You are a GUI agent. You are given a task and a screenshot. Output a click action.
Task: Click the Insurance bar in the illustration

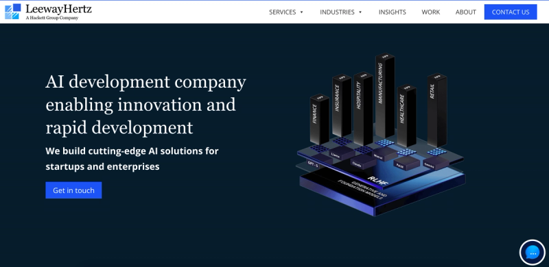point(341,105)
